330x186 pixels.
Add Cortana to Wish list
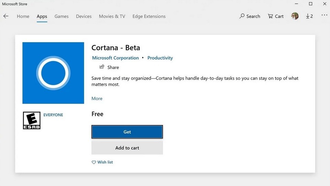point(102,162)
